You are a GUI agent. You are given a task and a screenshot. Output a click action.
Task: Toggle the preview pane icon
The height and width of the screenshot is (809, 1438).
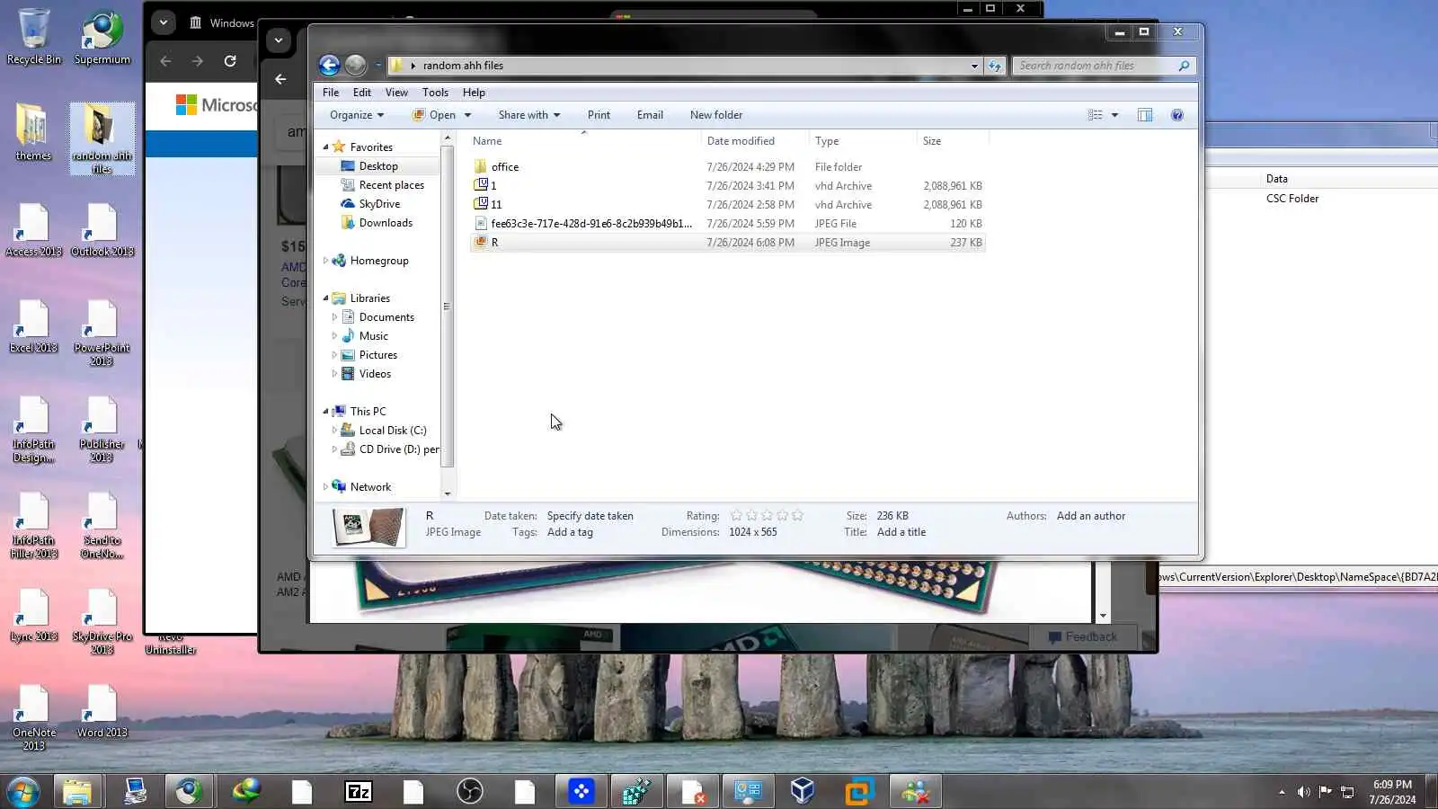(x=1145, y=115)
